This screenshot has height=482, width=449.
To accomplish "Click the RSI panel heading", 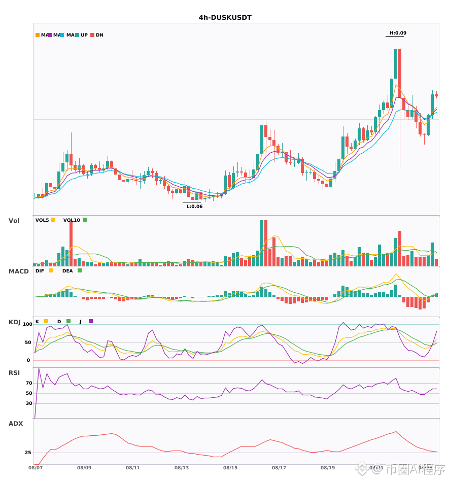I will (x=14, y=373).
